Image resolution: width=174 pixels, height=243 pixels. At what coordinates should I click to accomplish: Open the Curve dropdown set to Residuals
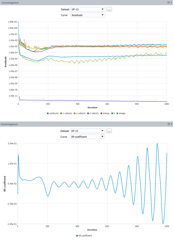(88, 15)
